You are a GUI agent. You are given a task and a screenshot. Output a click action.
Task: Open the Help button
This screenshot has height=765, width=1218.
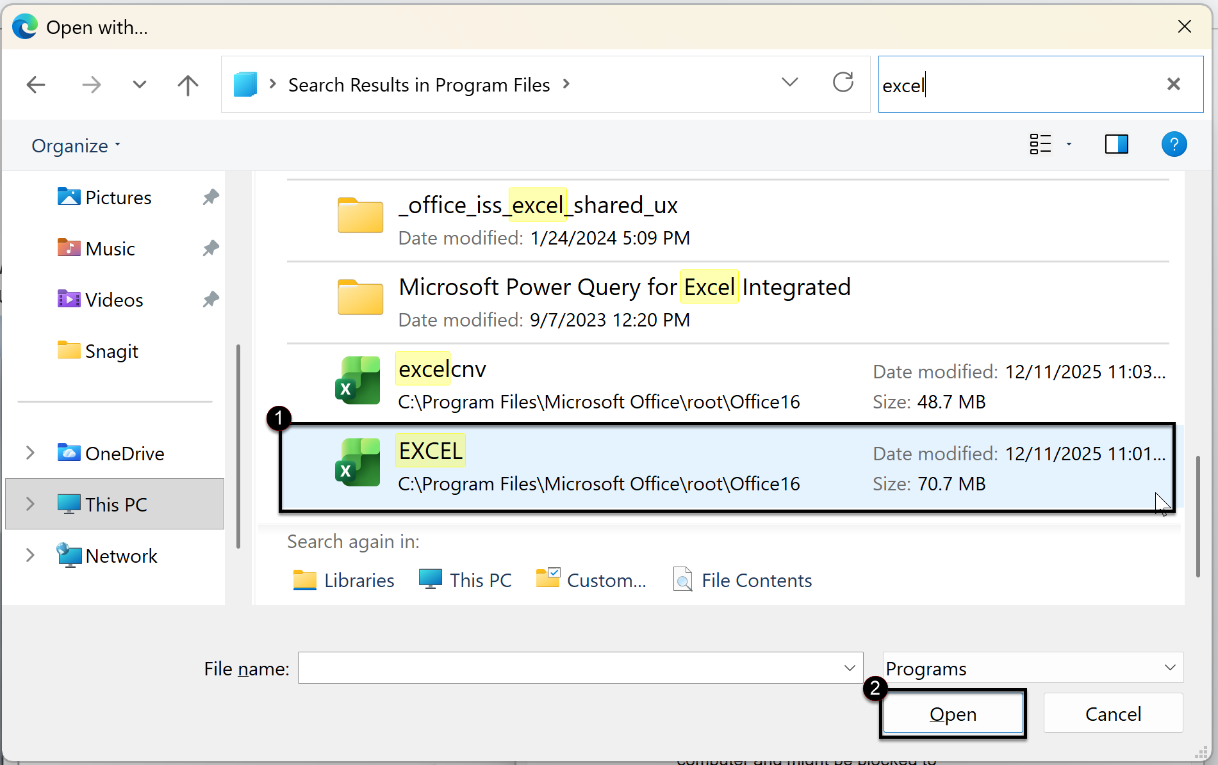coord(1174,145)
